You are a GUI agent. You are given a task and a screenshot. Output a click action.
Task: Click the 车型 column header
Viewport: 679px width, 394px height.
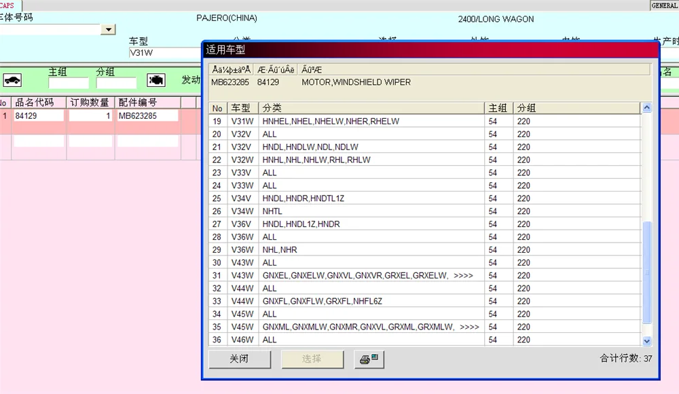coord(242,108)
